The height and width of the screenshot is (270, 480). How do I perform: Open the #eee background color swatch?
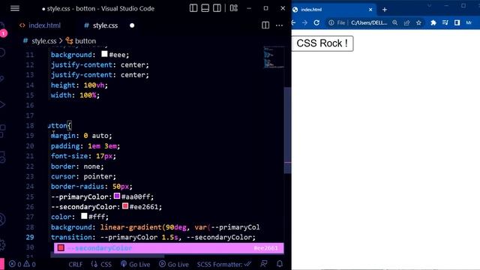104,54
